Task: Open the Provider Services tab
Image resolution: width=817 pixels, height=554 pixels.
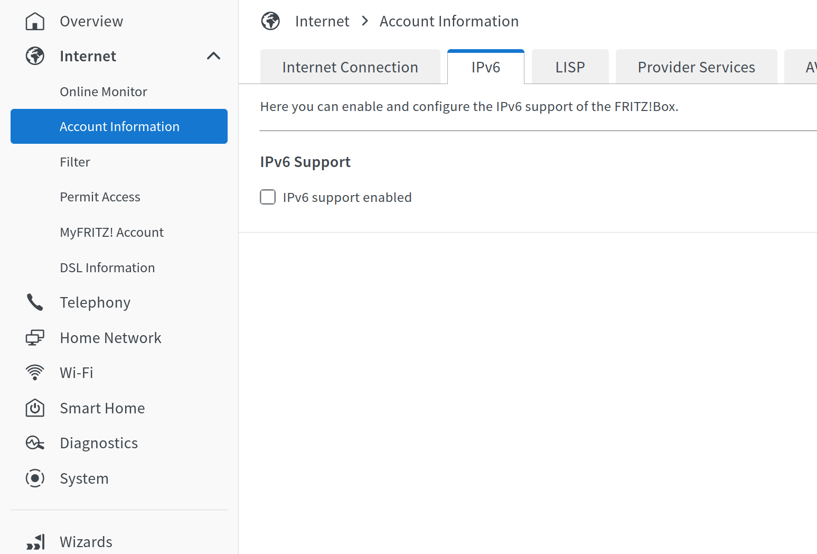Action: click(696, 67)
